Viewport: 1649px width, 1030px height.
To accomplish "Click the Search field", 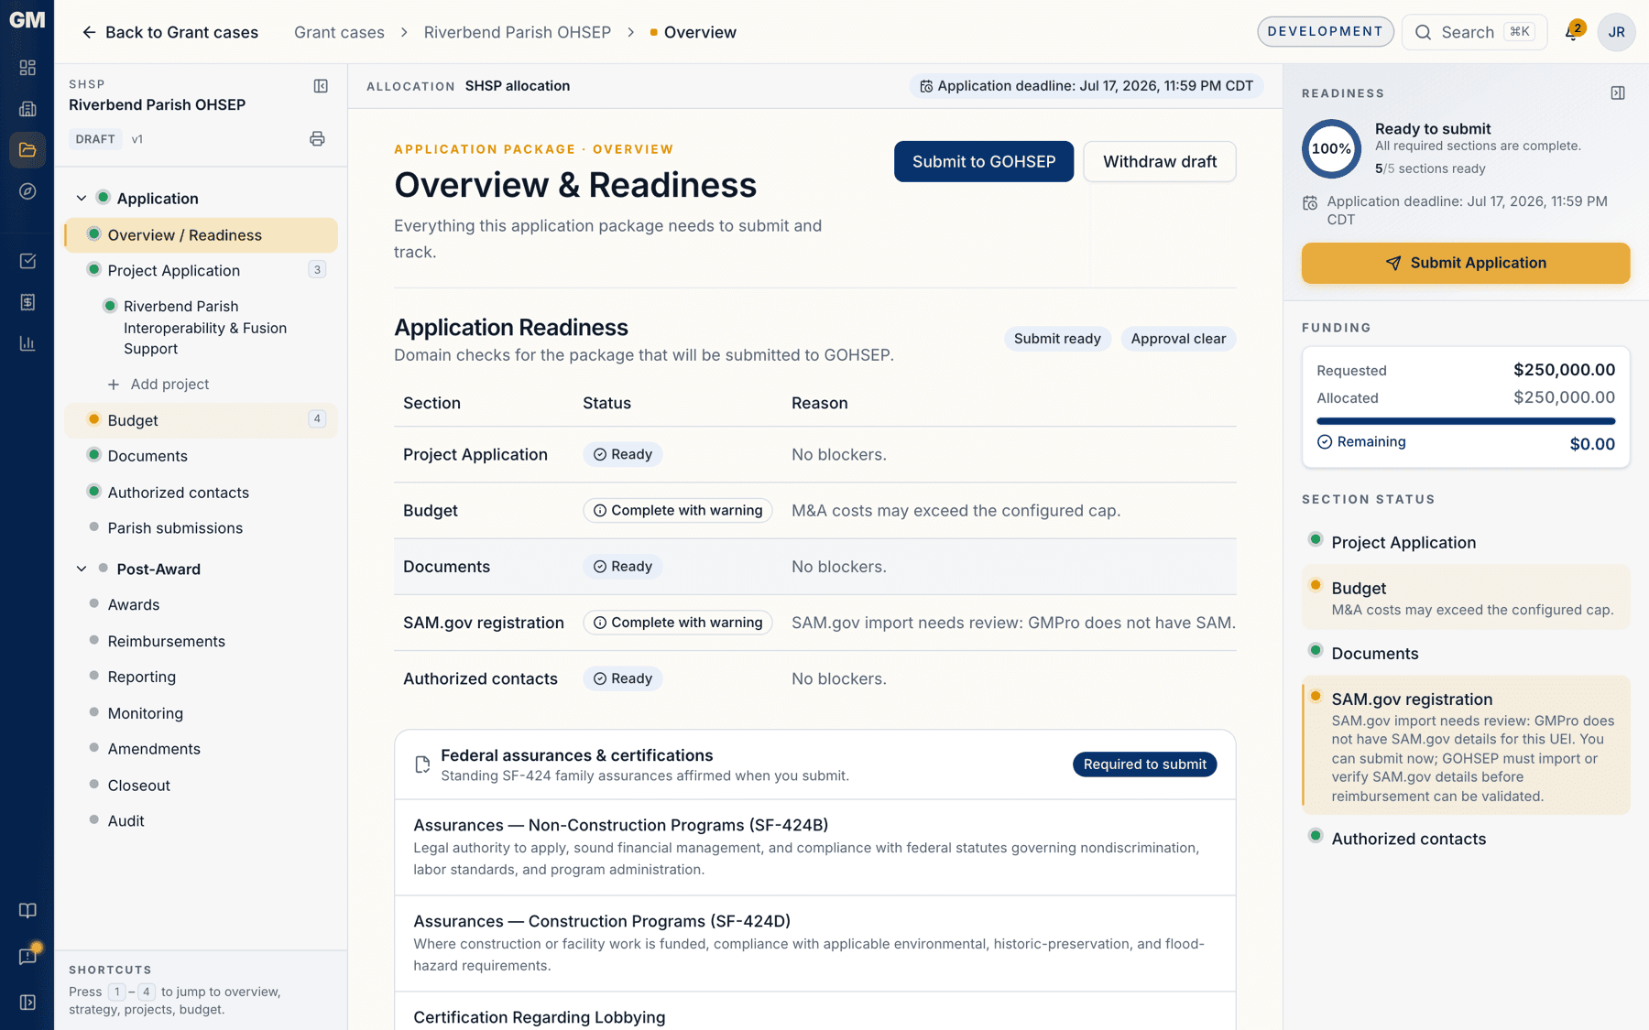I will (x=1474, y=32).
